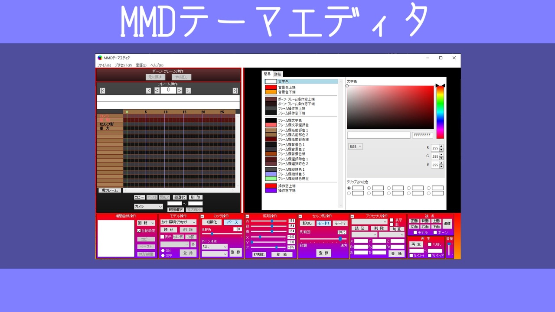Open lower-left accessory dropdown
Screen dimensions: 555x312
coord(364,235)
